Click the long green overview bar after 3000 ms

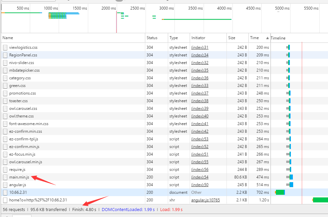(x=197, y=19)
